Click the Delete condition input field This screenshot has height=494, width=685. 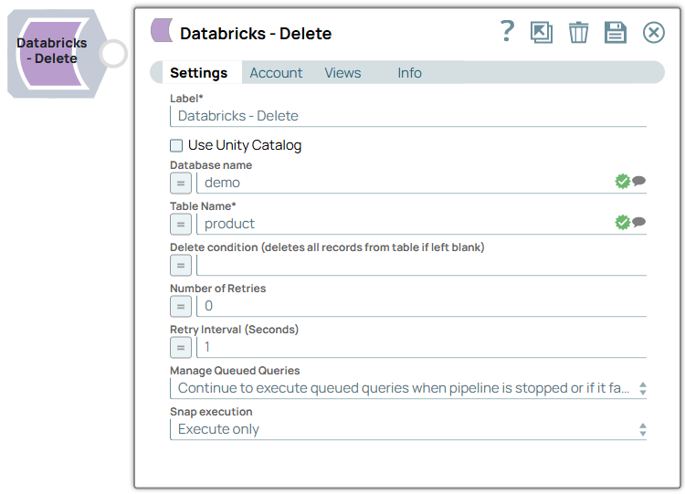point(420,265)
